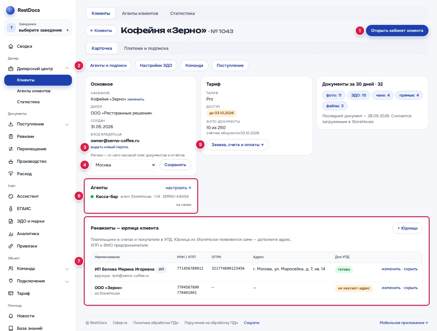Switch to the Агенты клиентов top tab
This screenshot has height=331, width=437.
point(140,13)
